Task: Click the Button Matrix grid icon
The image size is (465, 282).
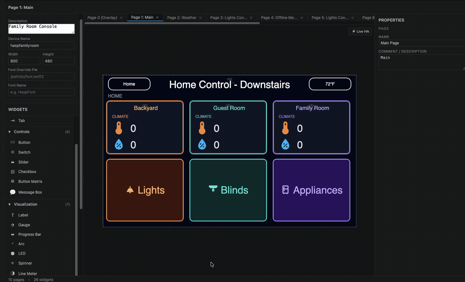Action: point(13,181)
